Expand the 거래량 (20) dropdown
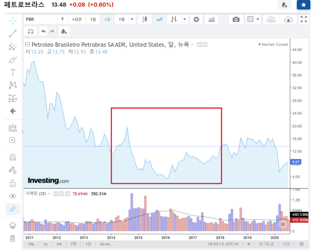The height and width of the screenshot is (251, 317). click(x=49, y=194)
